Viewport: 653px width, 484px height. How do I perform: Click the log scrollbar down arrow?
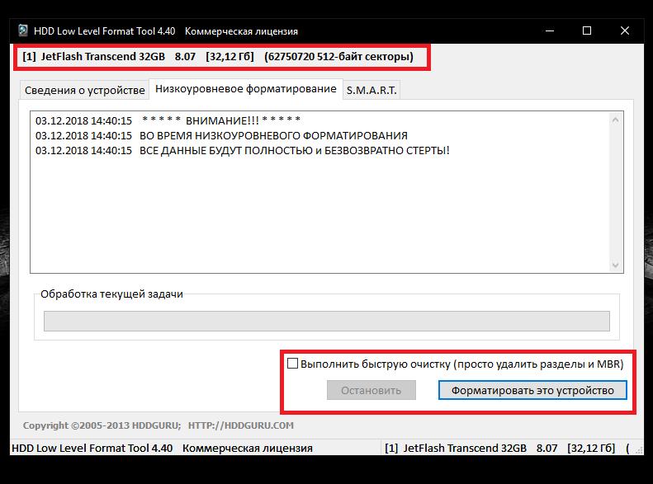tap(616, 265)
